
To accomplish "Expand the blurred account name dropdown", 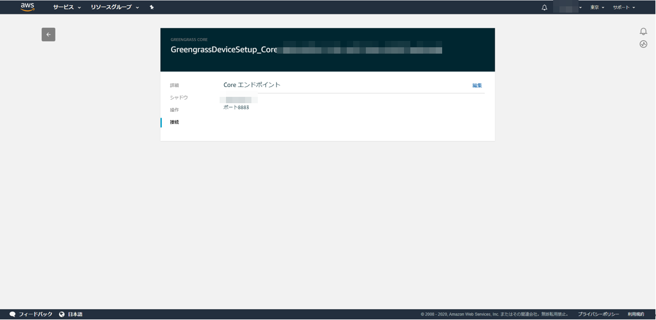I will [x=568, y=7].
